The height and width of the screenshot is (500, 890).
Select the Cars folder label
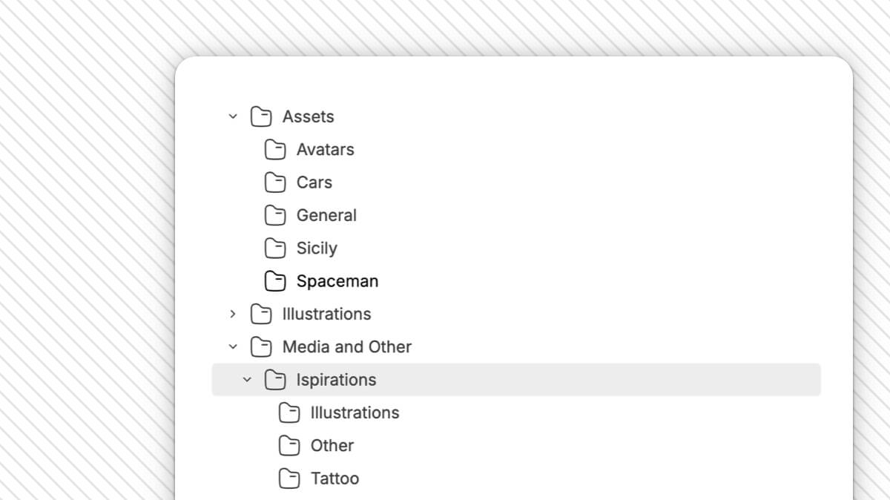(314, 182)
